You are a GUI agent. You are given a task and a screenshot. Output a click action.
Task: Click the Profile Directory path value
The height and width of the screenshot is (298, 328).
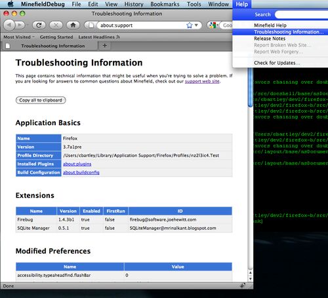141,155
